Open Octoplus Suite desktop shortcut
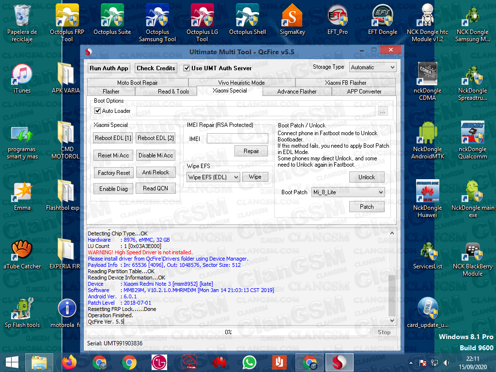 point(112,19)
